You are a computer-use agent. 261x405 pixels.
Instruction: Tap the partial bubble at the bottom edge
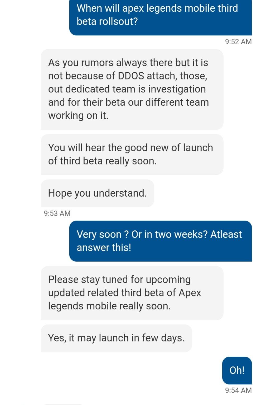[63, 404]
